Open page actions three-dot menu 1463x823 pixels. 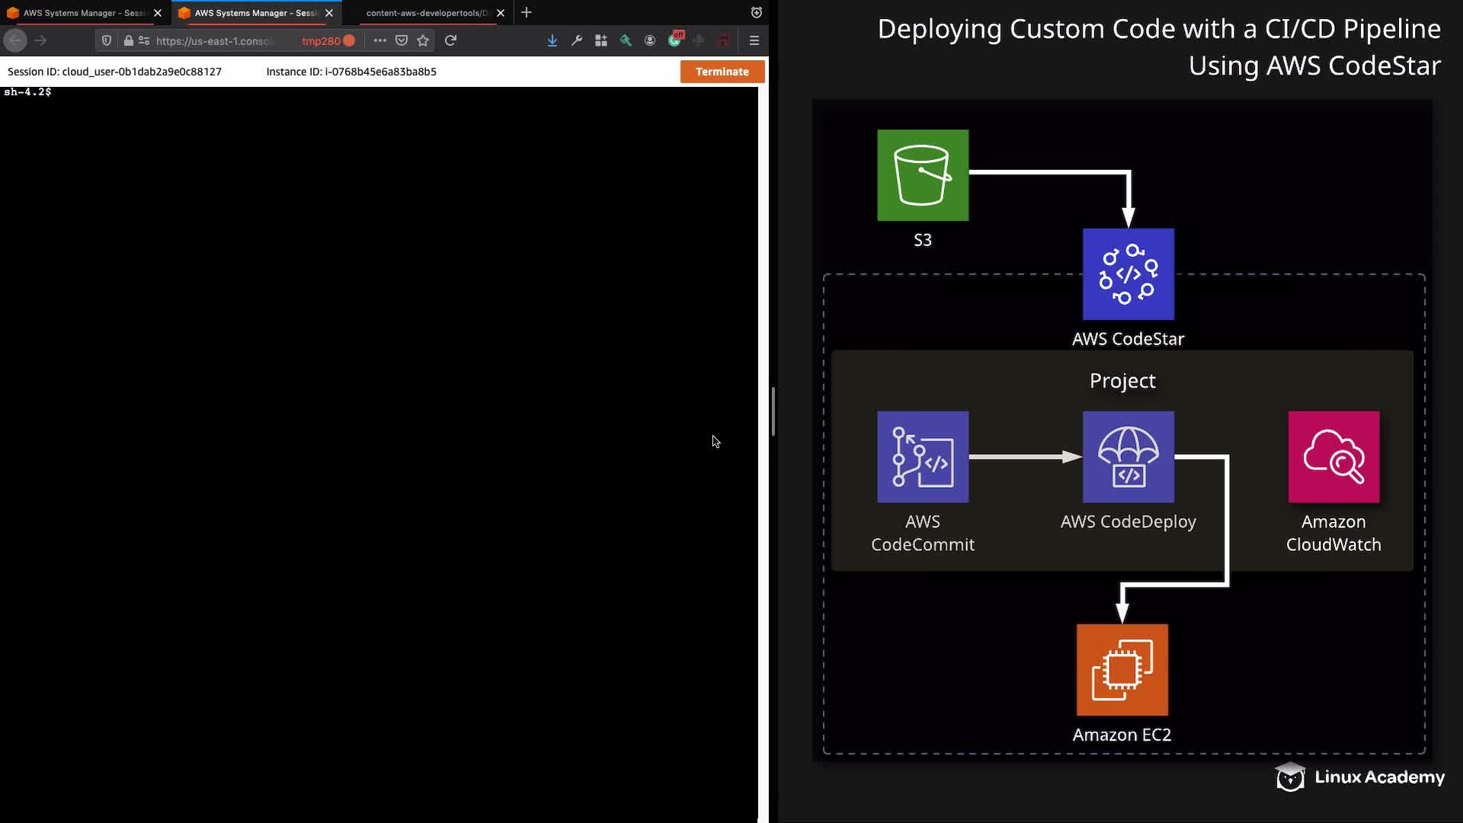pyautogui.click(x=379, y=40)
